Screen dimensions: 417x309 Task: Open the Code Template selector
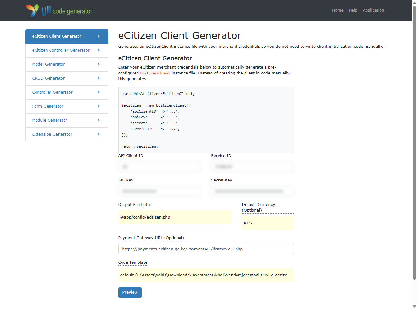(x=206, y=275)
